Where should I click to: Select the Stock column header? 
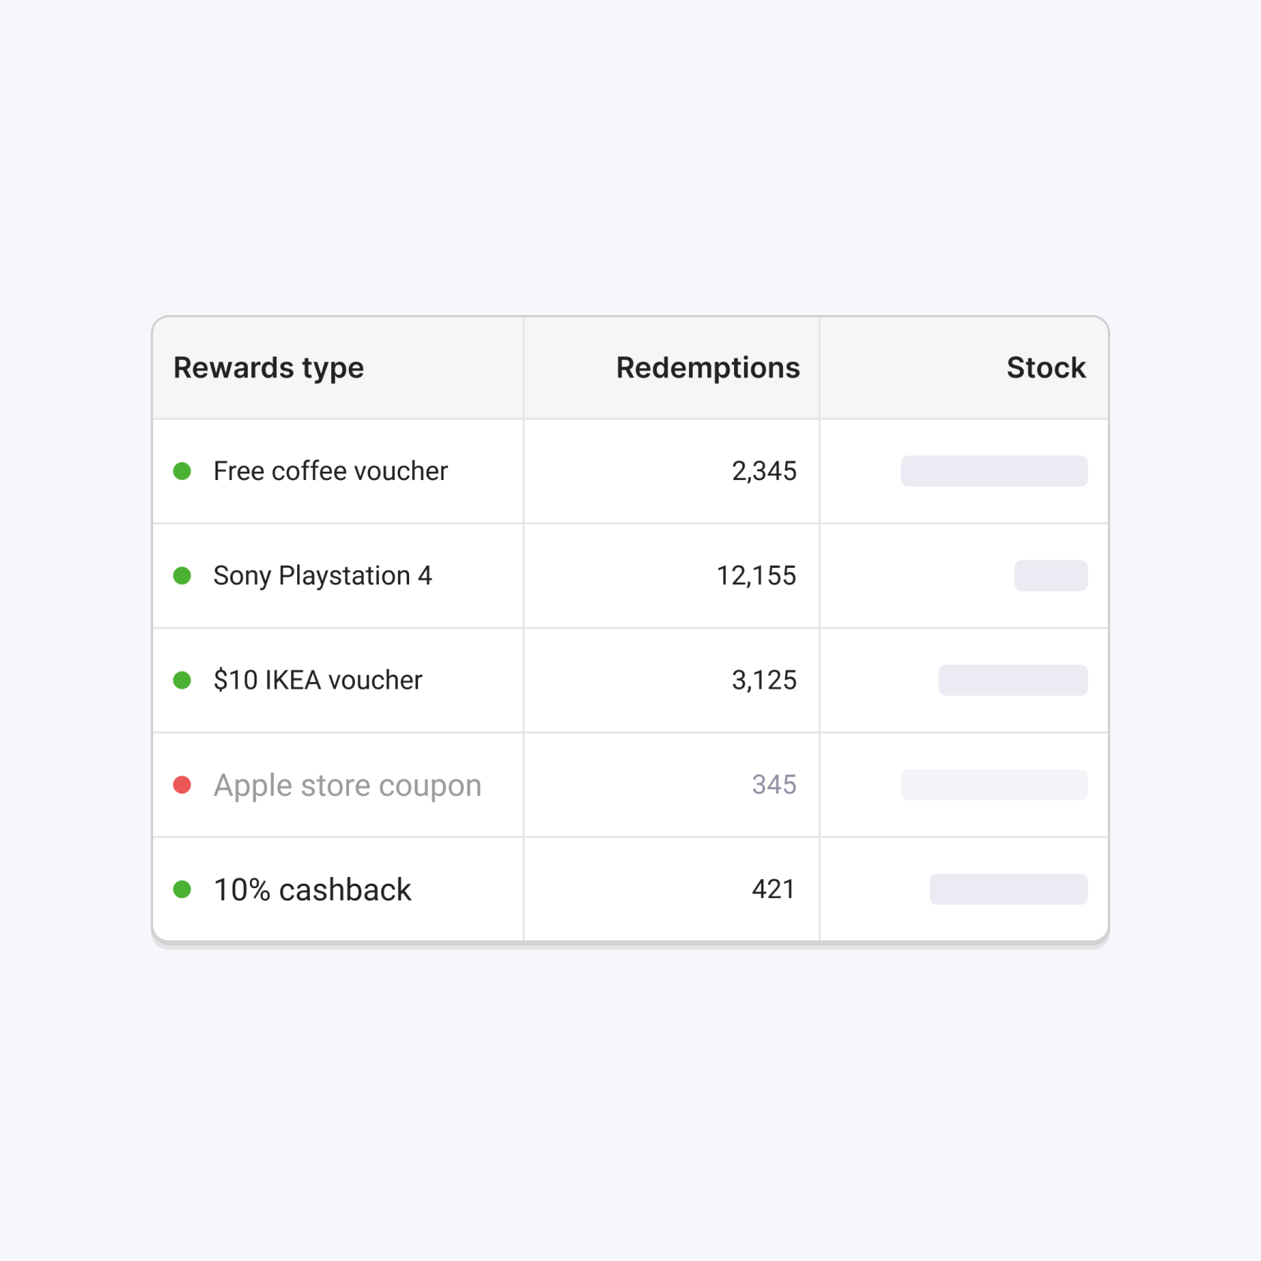point(1046,368)
